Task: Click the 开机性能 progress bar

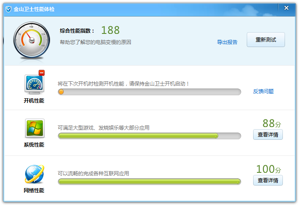Action: (x=149, y=92)
